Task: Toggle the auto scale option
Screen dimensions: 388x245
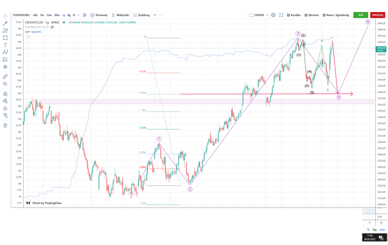Action: [382, 230]
